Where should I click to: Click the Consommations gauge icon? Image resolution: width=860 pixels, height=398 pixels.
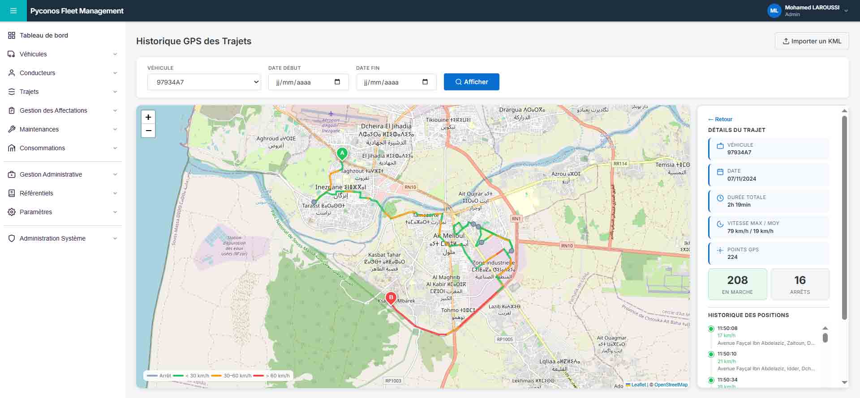(12, 148)
